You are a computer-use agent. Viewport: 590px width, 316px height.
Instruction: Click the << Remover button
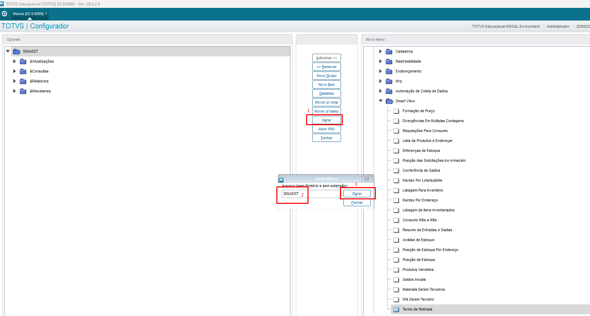click(x=327, y=67)
